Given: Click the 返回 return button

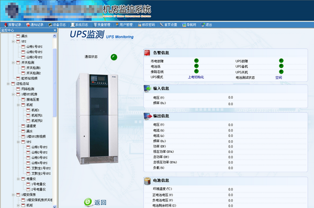Looking at the screenshot, I should pos(95,202).
